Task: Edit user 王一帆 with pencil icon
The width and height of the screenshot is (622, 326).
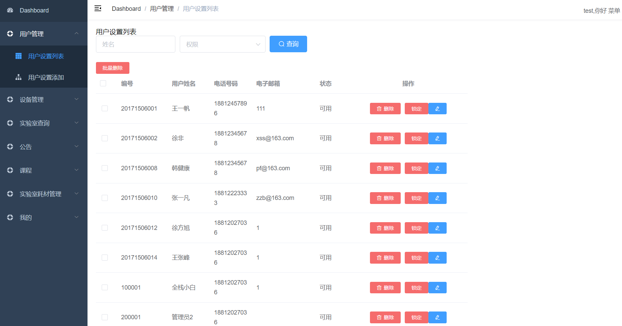Action: (438, 109)
